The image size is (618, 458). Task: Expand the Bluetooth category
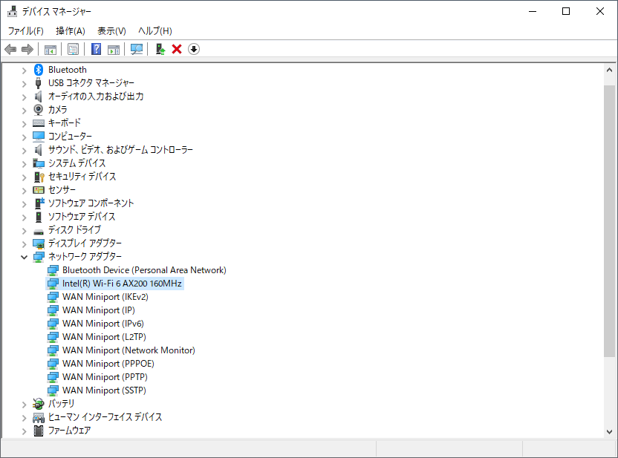coord(24,71)
